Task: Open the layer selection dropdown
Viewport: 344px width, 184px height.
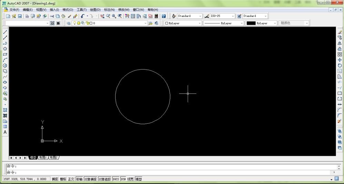Action: tap(145, 23)
